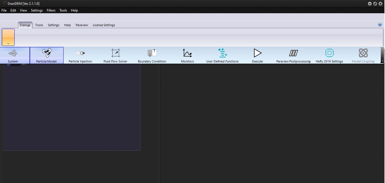This screenshot has width=385, height=183.
Task: Open the Fluid Flow Solver
Action: [115, 55]
